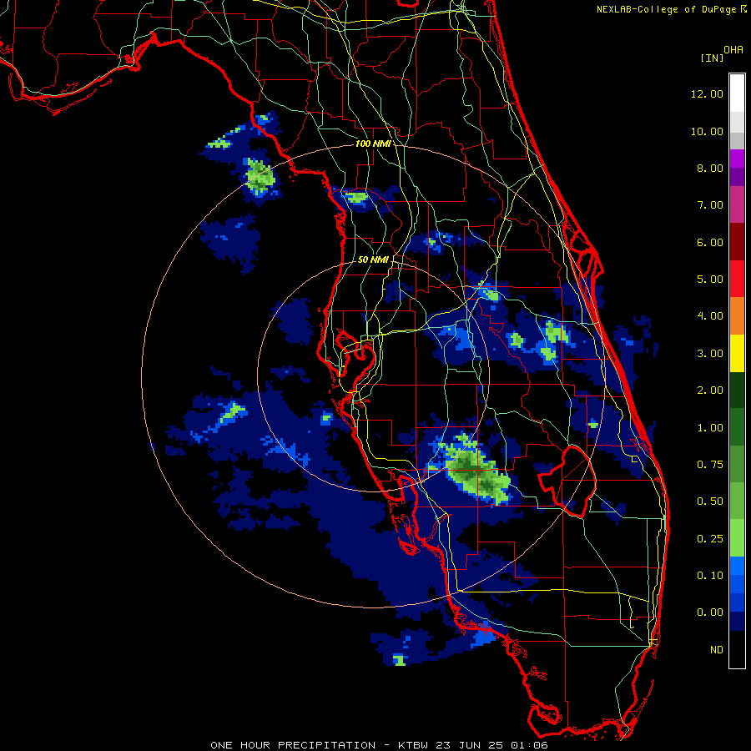
Task: Select the white swatch in the color scale
Action: click(737, 93)
